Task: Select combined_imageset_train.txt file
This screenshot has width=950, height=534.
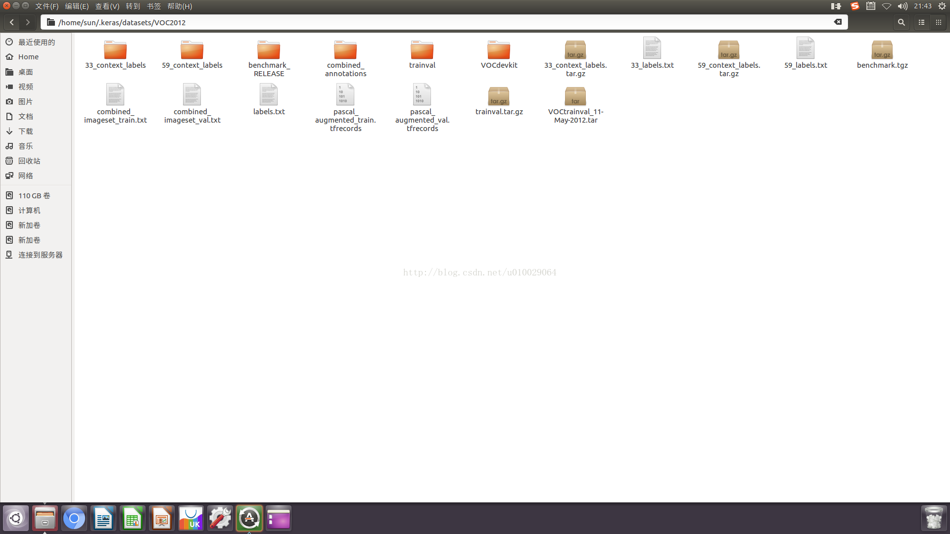Action: (115, 104)
